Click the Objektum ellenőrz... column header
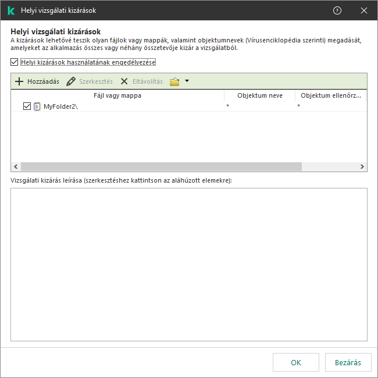This screenshot has height=378, width=378. (x=330, y=95)
